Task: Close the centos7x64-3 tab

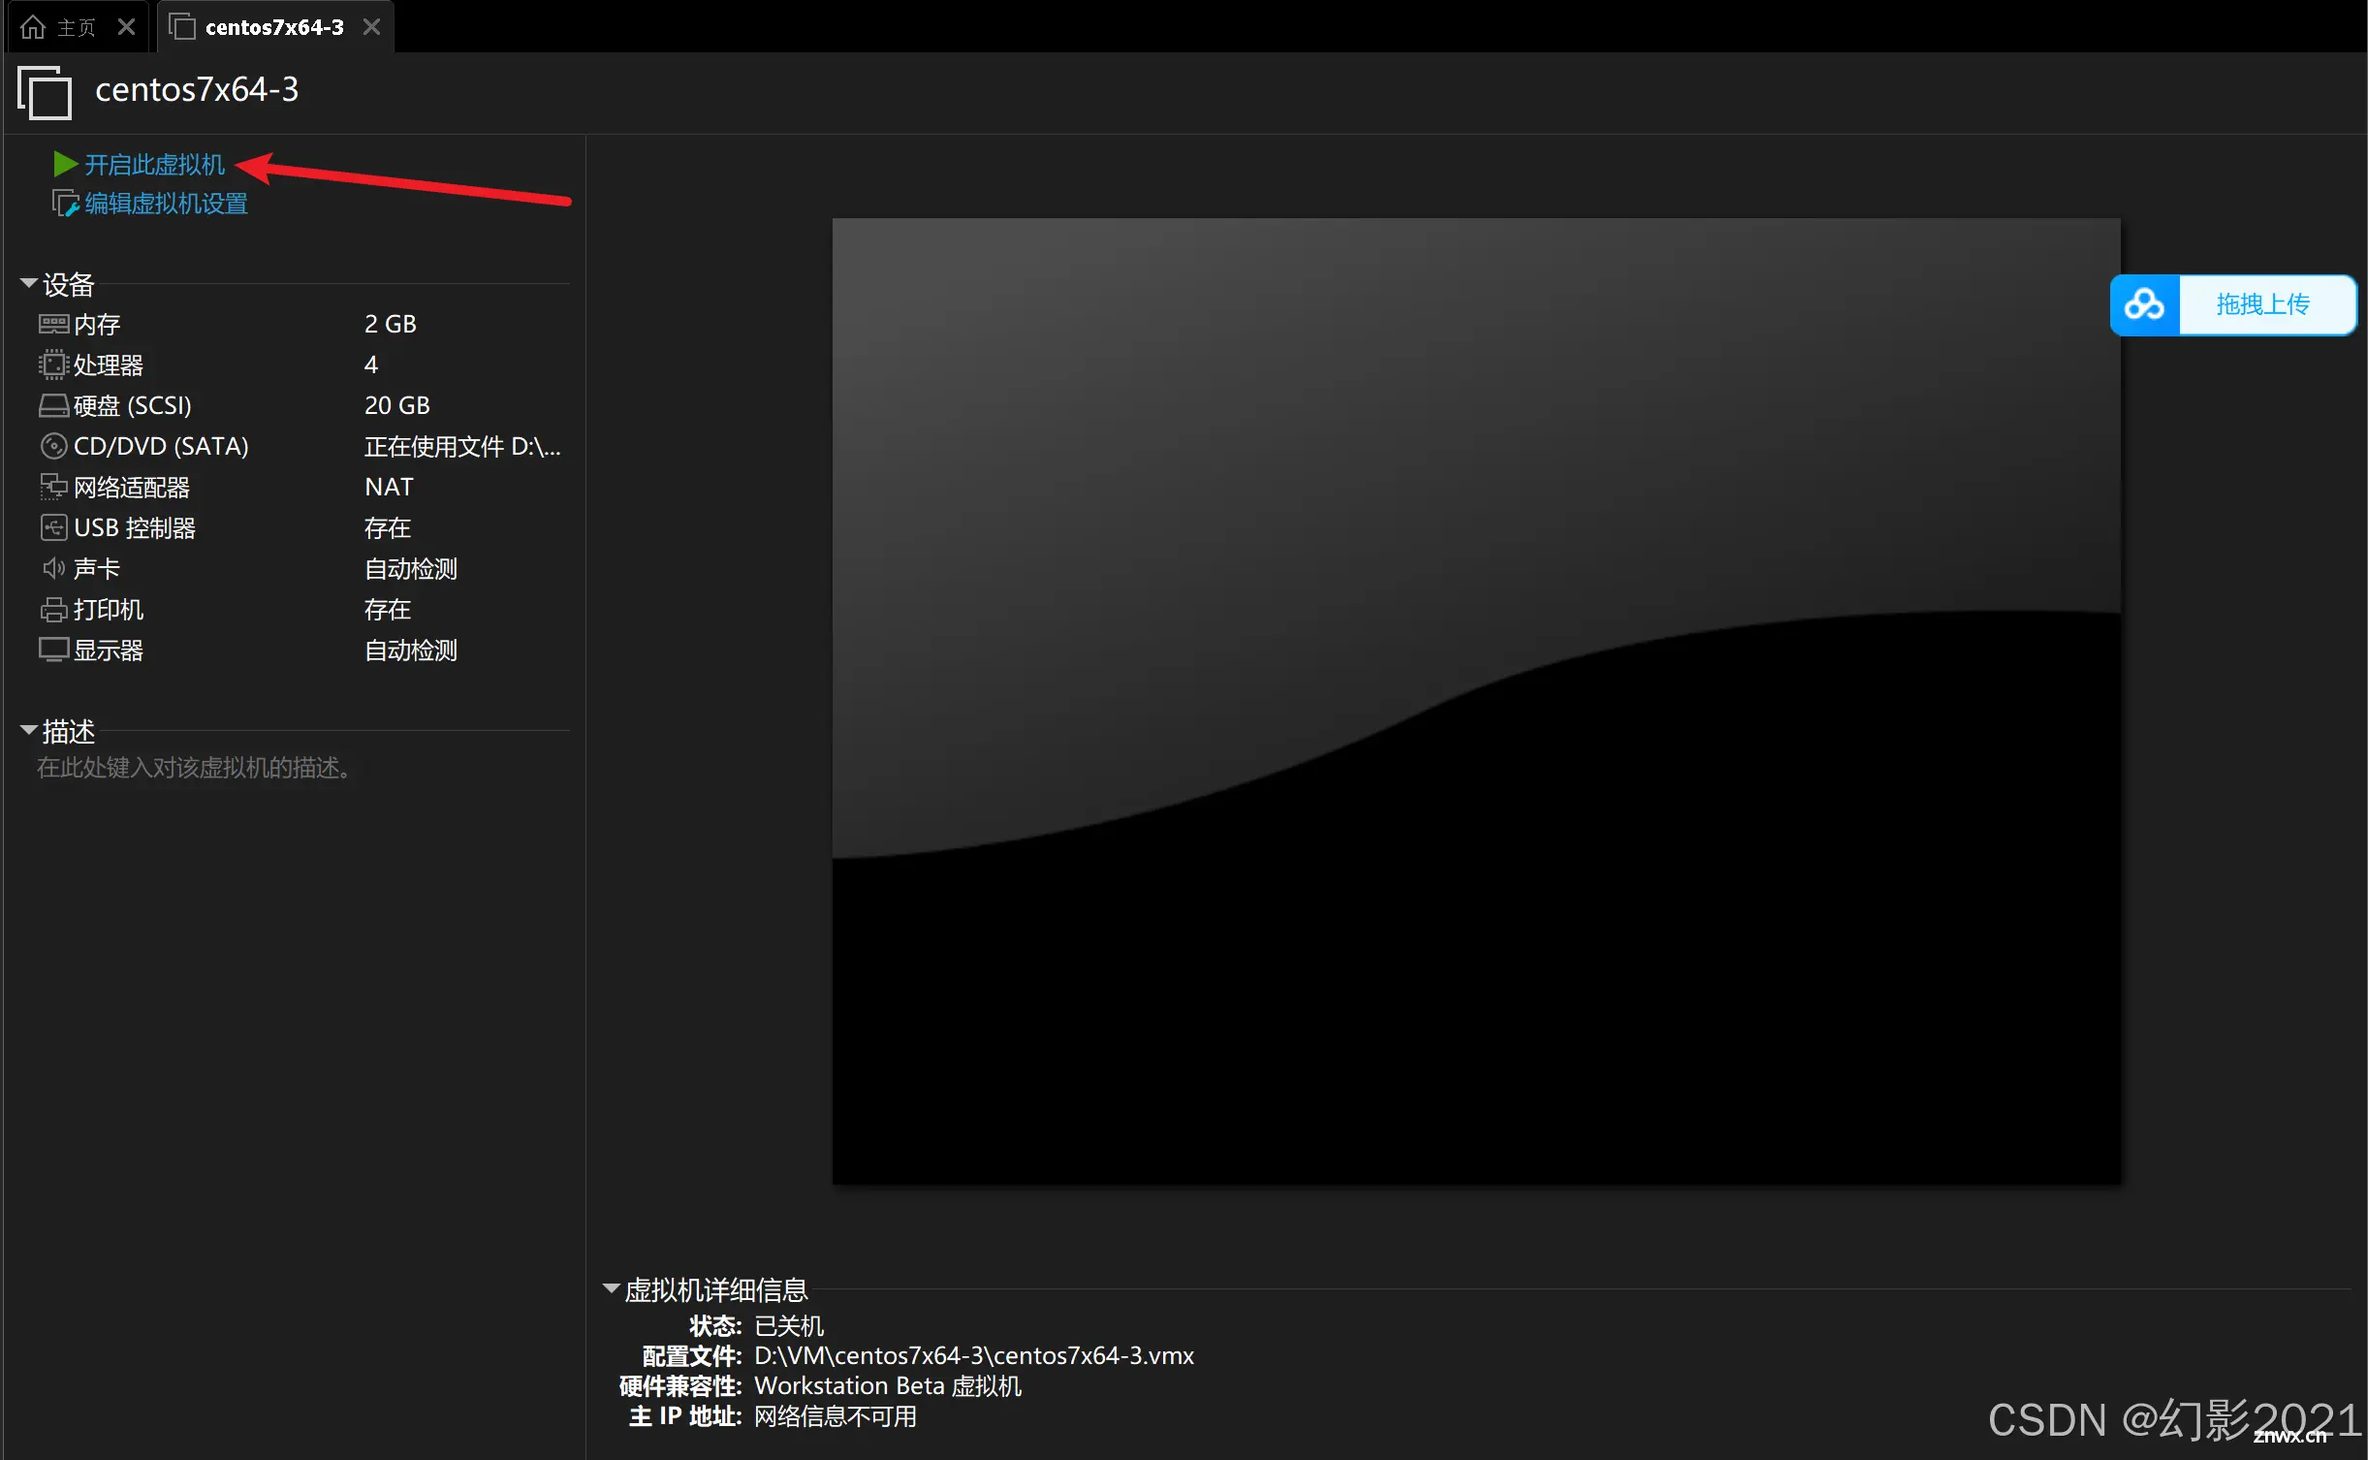Action: click(x=371, y=27)
